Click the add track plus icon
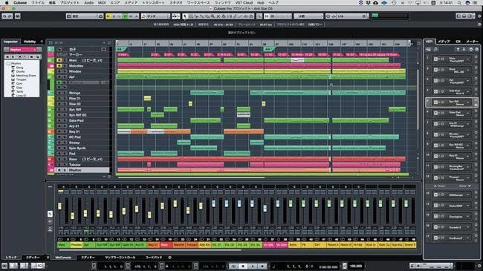This screenshot has height=271, width=483. point(104,43)
